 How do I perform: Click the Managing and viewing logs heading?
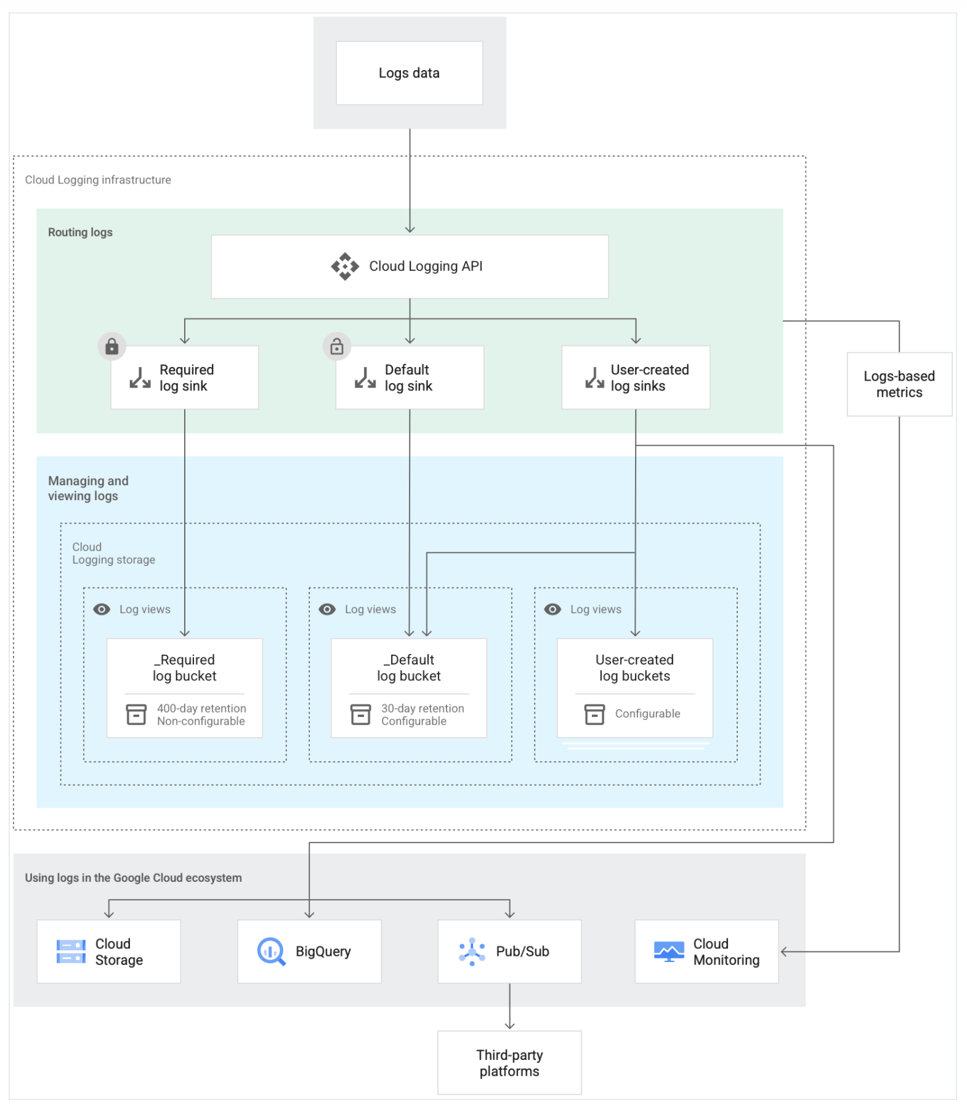coord(88,488)
